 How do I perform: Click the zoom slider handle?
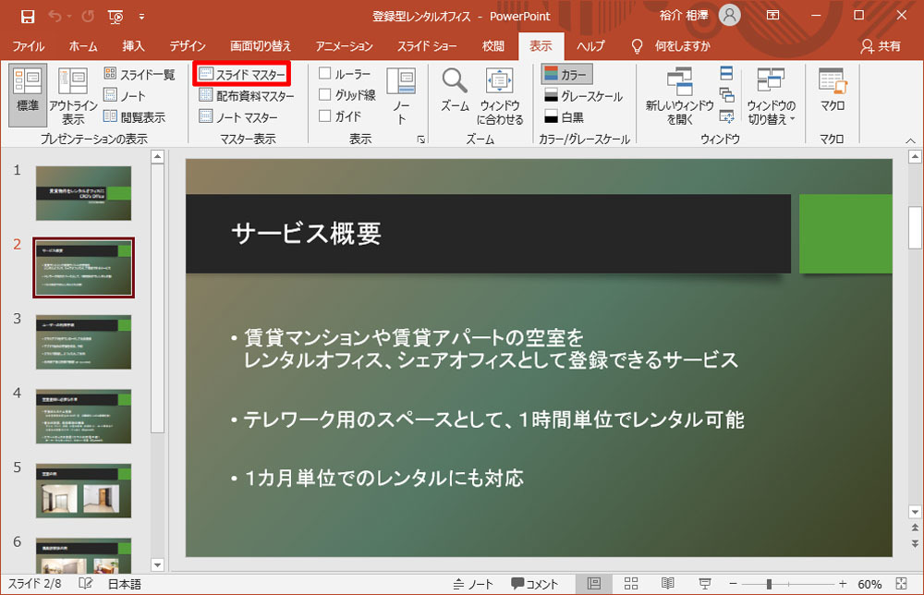tap(769, 584)
